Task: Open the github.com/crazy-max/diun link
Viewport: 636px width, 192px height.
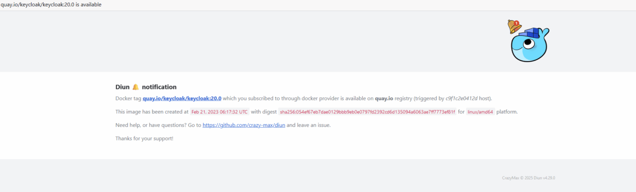Action: pos(244,125)
